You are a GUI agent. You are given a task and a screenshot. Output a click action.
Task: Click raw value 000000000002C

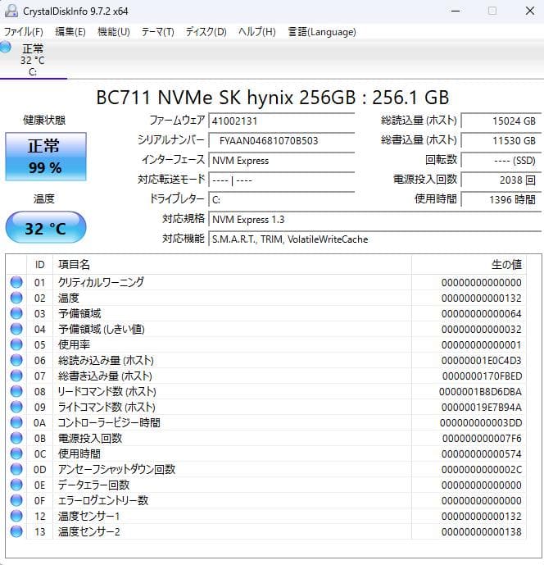tap(482, 470)
